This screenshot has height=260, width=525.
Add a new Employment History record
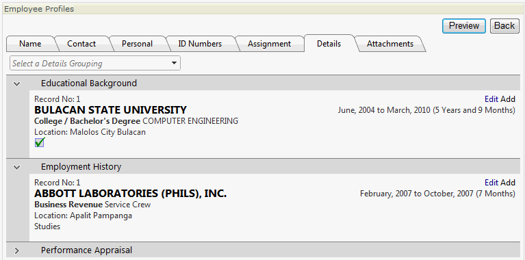508,183
